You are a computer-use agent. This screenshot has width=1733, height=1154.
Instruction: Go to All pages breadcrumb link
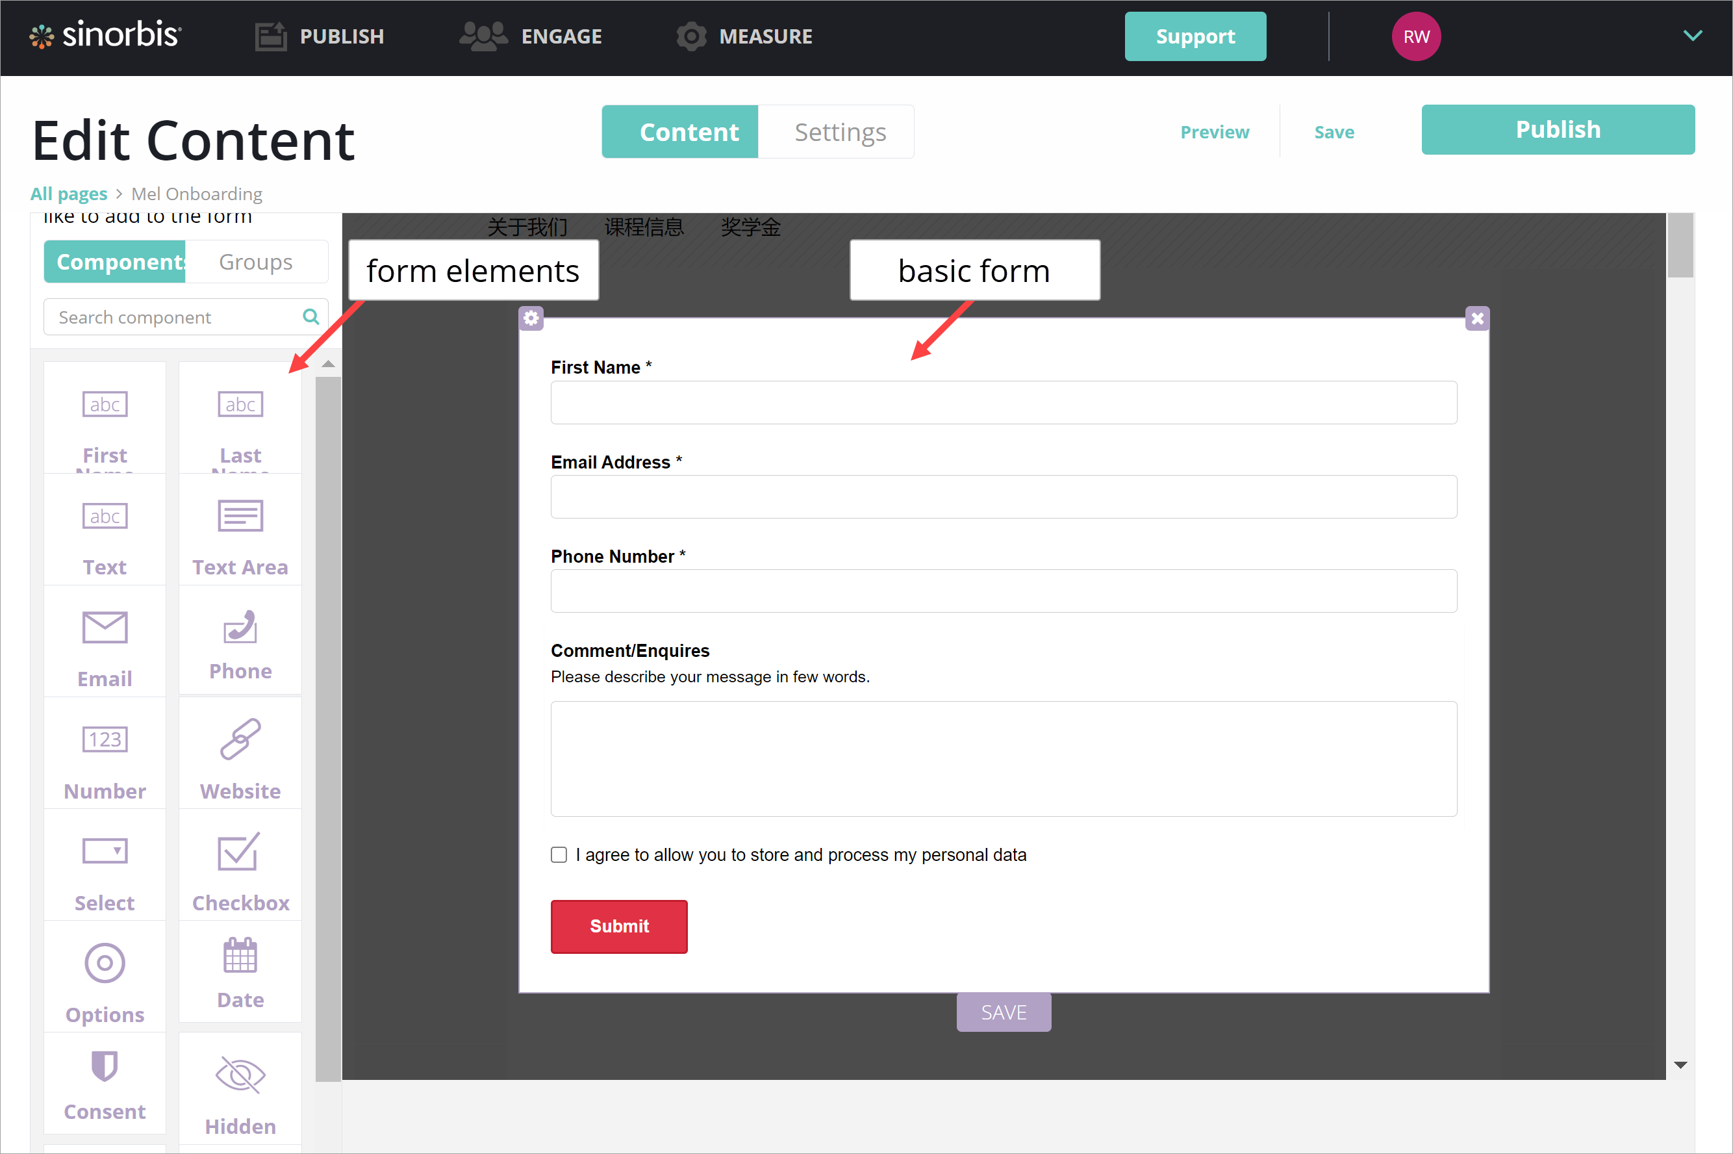68,194
